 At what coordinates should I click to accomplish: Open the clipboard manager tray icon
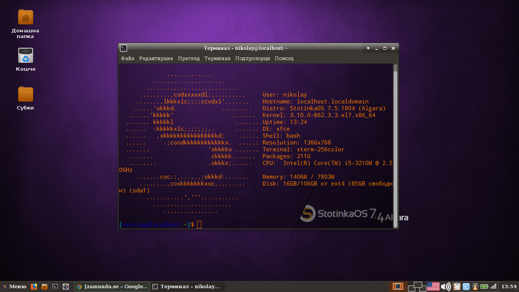tap(457, 287)
